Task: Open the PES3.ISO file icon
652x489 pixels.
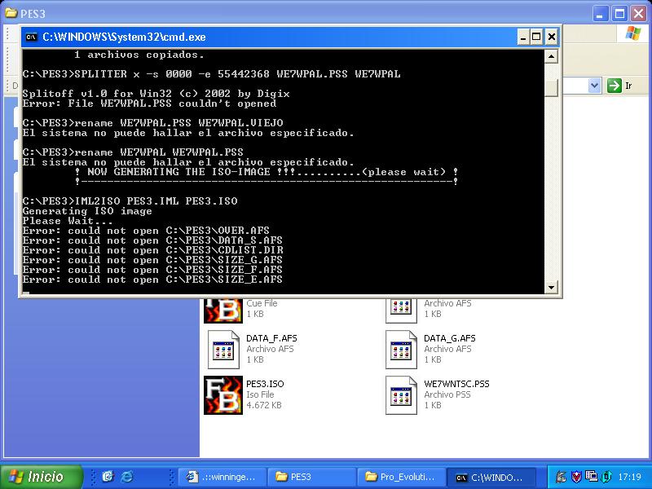Action: [x=222, y=394]
